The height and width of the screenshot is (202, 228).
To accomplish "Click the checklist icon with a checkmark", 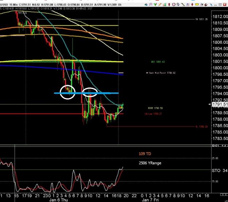I will [x=178, y=5].
